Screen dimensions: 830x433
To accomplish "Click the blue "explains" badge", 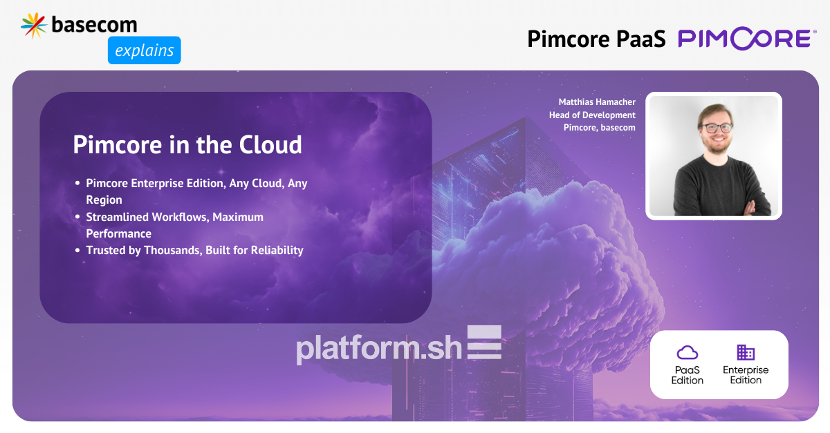I will coord(145,50).
